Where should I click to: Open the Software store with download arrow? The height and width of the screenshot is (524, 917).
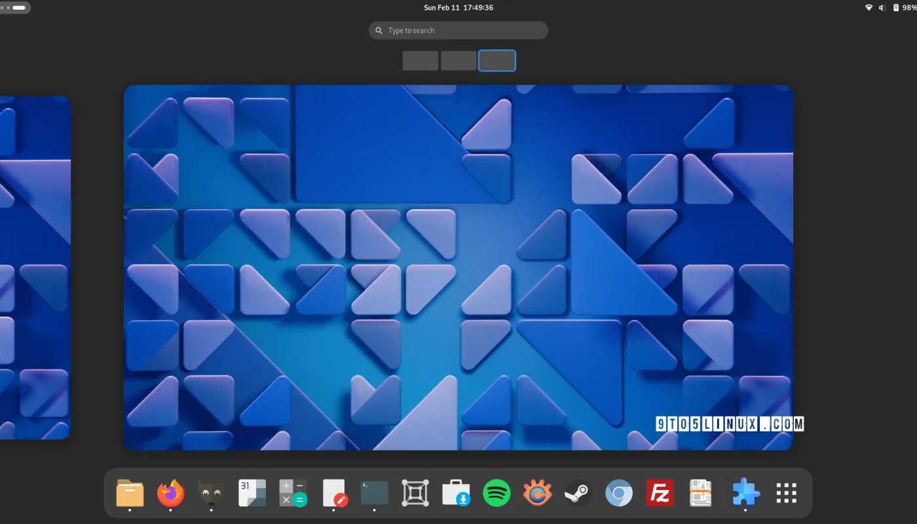click(456, 493)
